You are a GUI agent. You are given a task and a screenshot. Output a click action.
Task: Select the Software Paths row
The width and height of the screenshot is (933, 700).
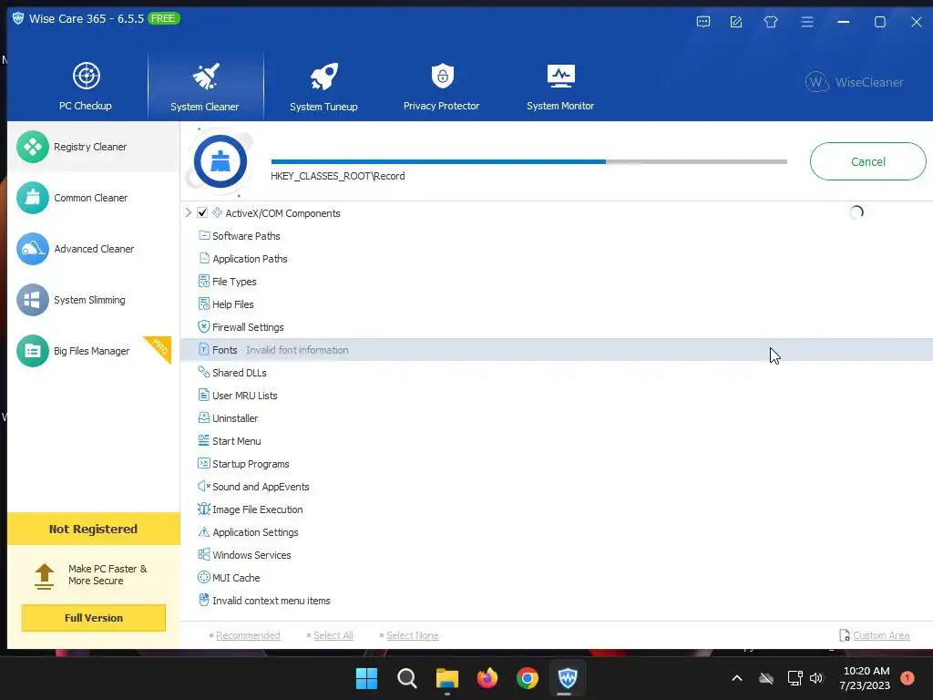tap(557, 236)
